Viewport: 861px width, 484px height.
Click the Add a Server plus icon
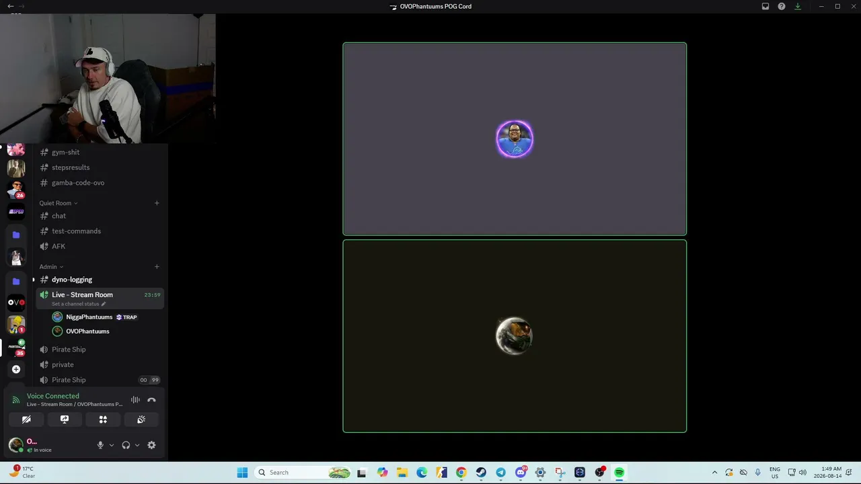(x=16, y=369)
